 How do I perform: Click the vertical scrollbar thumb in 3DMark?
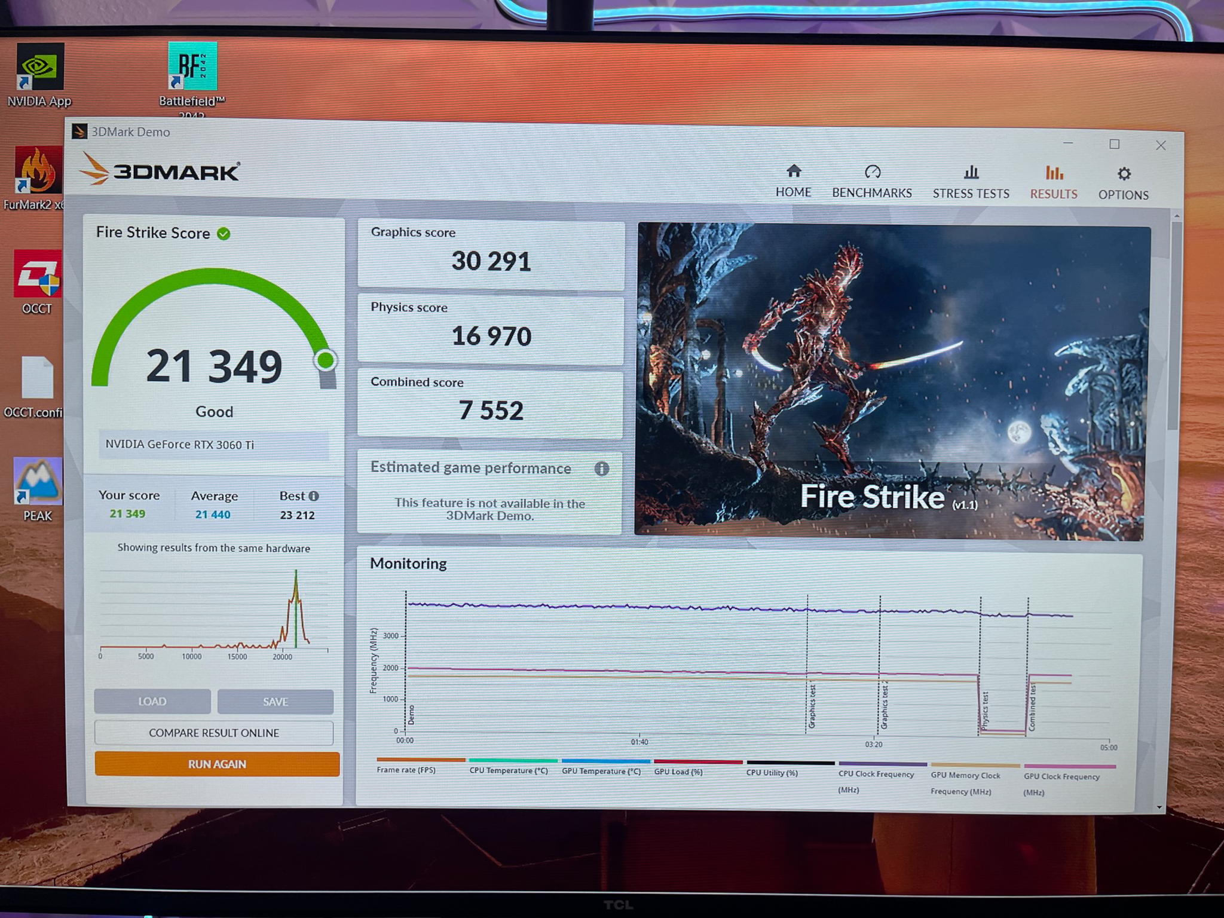(1176, 326)
